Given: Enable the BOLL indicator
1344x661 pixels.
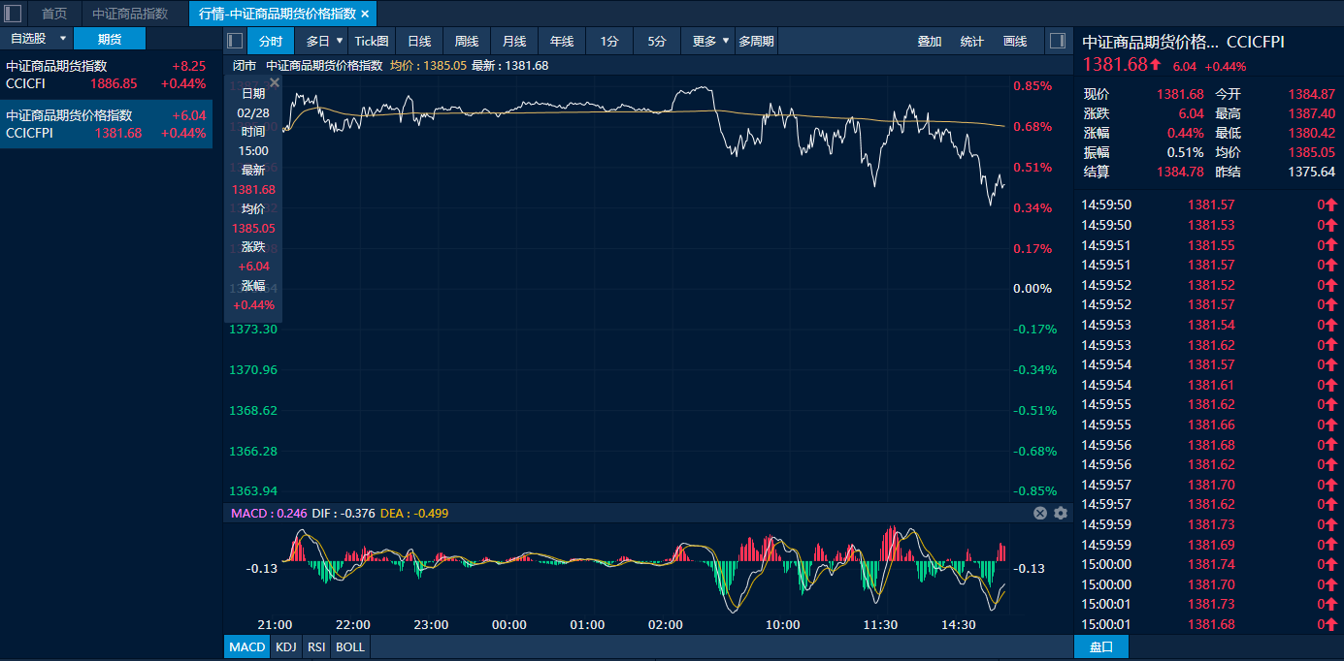Looking at the screenshot, I should click(350, 646).
